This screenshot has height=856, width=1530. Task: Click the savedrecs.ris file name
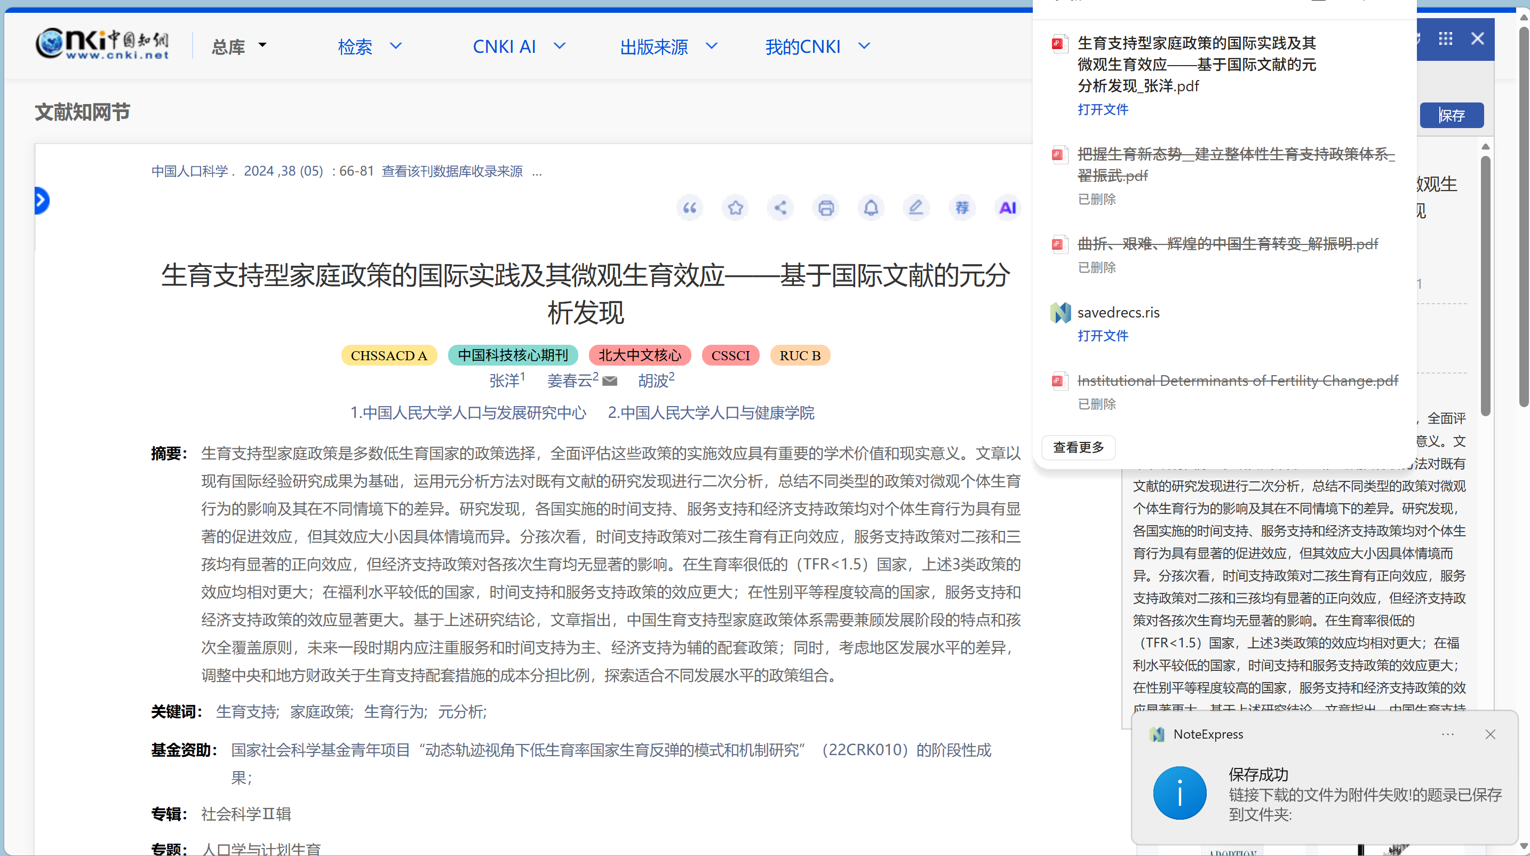click(x=1118, y=312)
